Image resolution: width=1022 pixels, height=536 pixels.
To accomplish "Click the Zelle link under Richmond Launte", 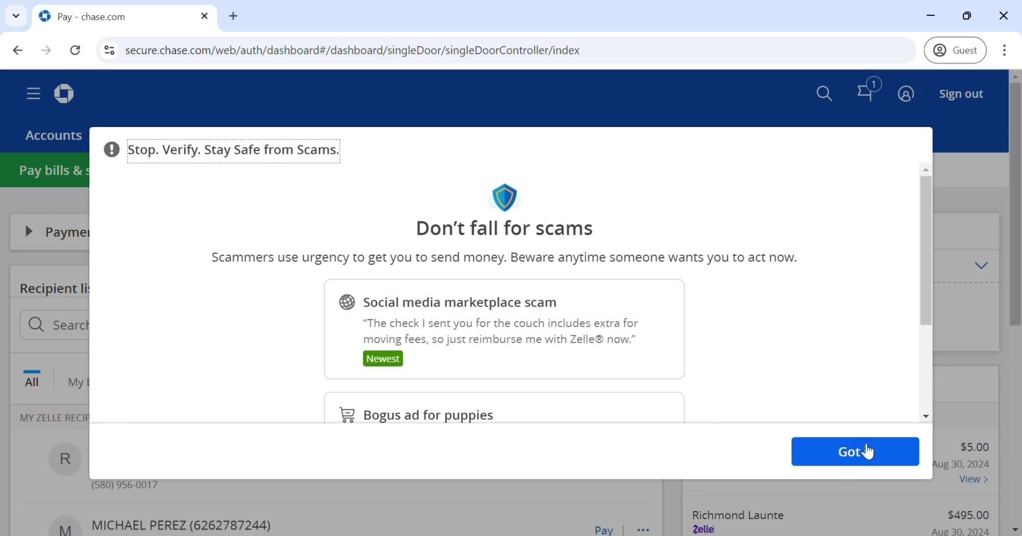I will tap(704, 529).
